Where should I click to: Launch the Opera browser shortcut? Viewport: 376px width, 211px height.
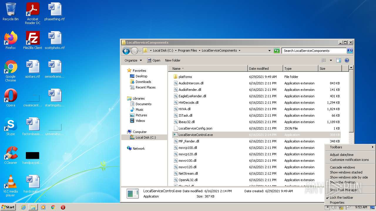(11, 98)
